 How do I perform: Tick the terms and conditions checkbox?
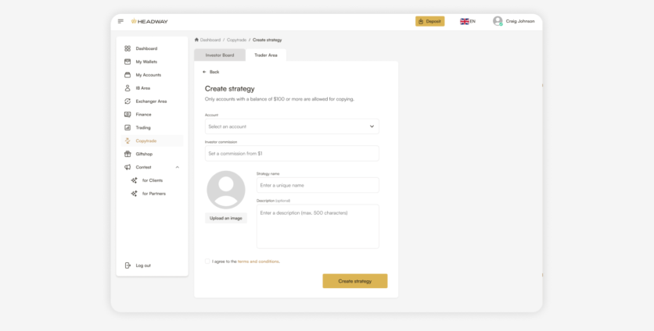tap(207, 262)
